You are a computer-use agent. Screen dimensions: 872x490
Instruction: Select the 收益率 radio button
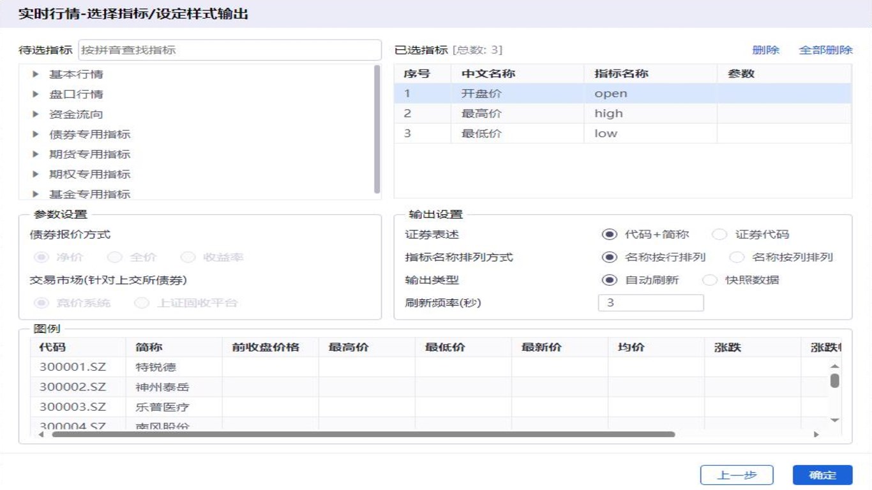[188, 257]
